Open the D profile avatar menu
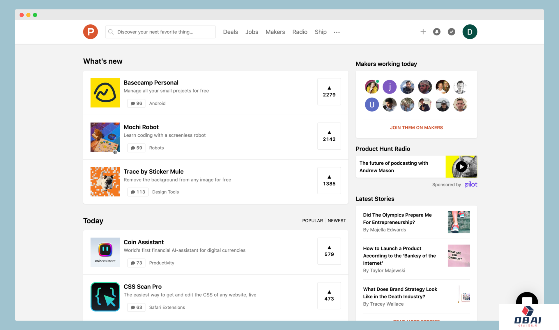This screenshot has width=559, height=330. pos(470,32)
